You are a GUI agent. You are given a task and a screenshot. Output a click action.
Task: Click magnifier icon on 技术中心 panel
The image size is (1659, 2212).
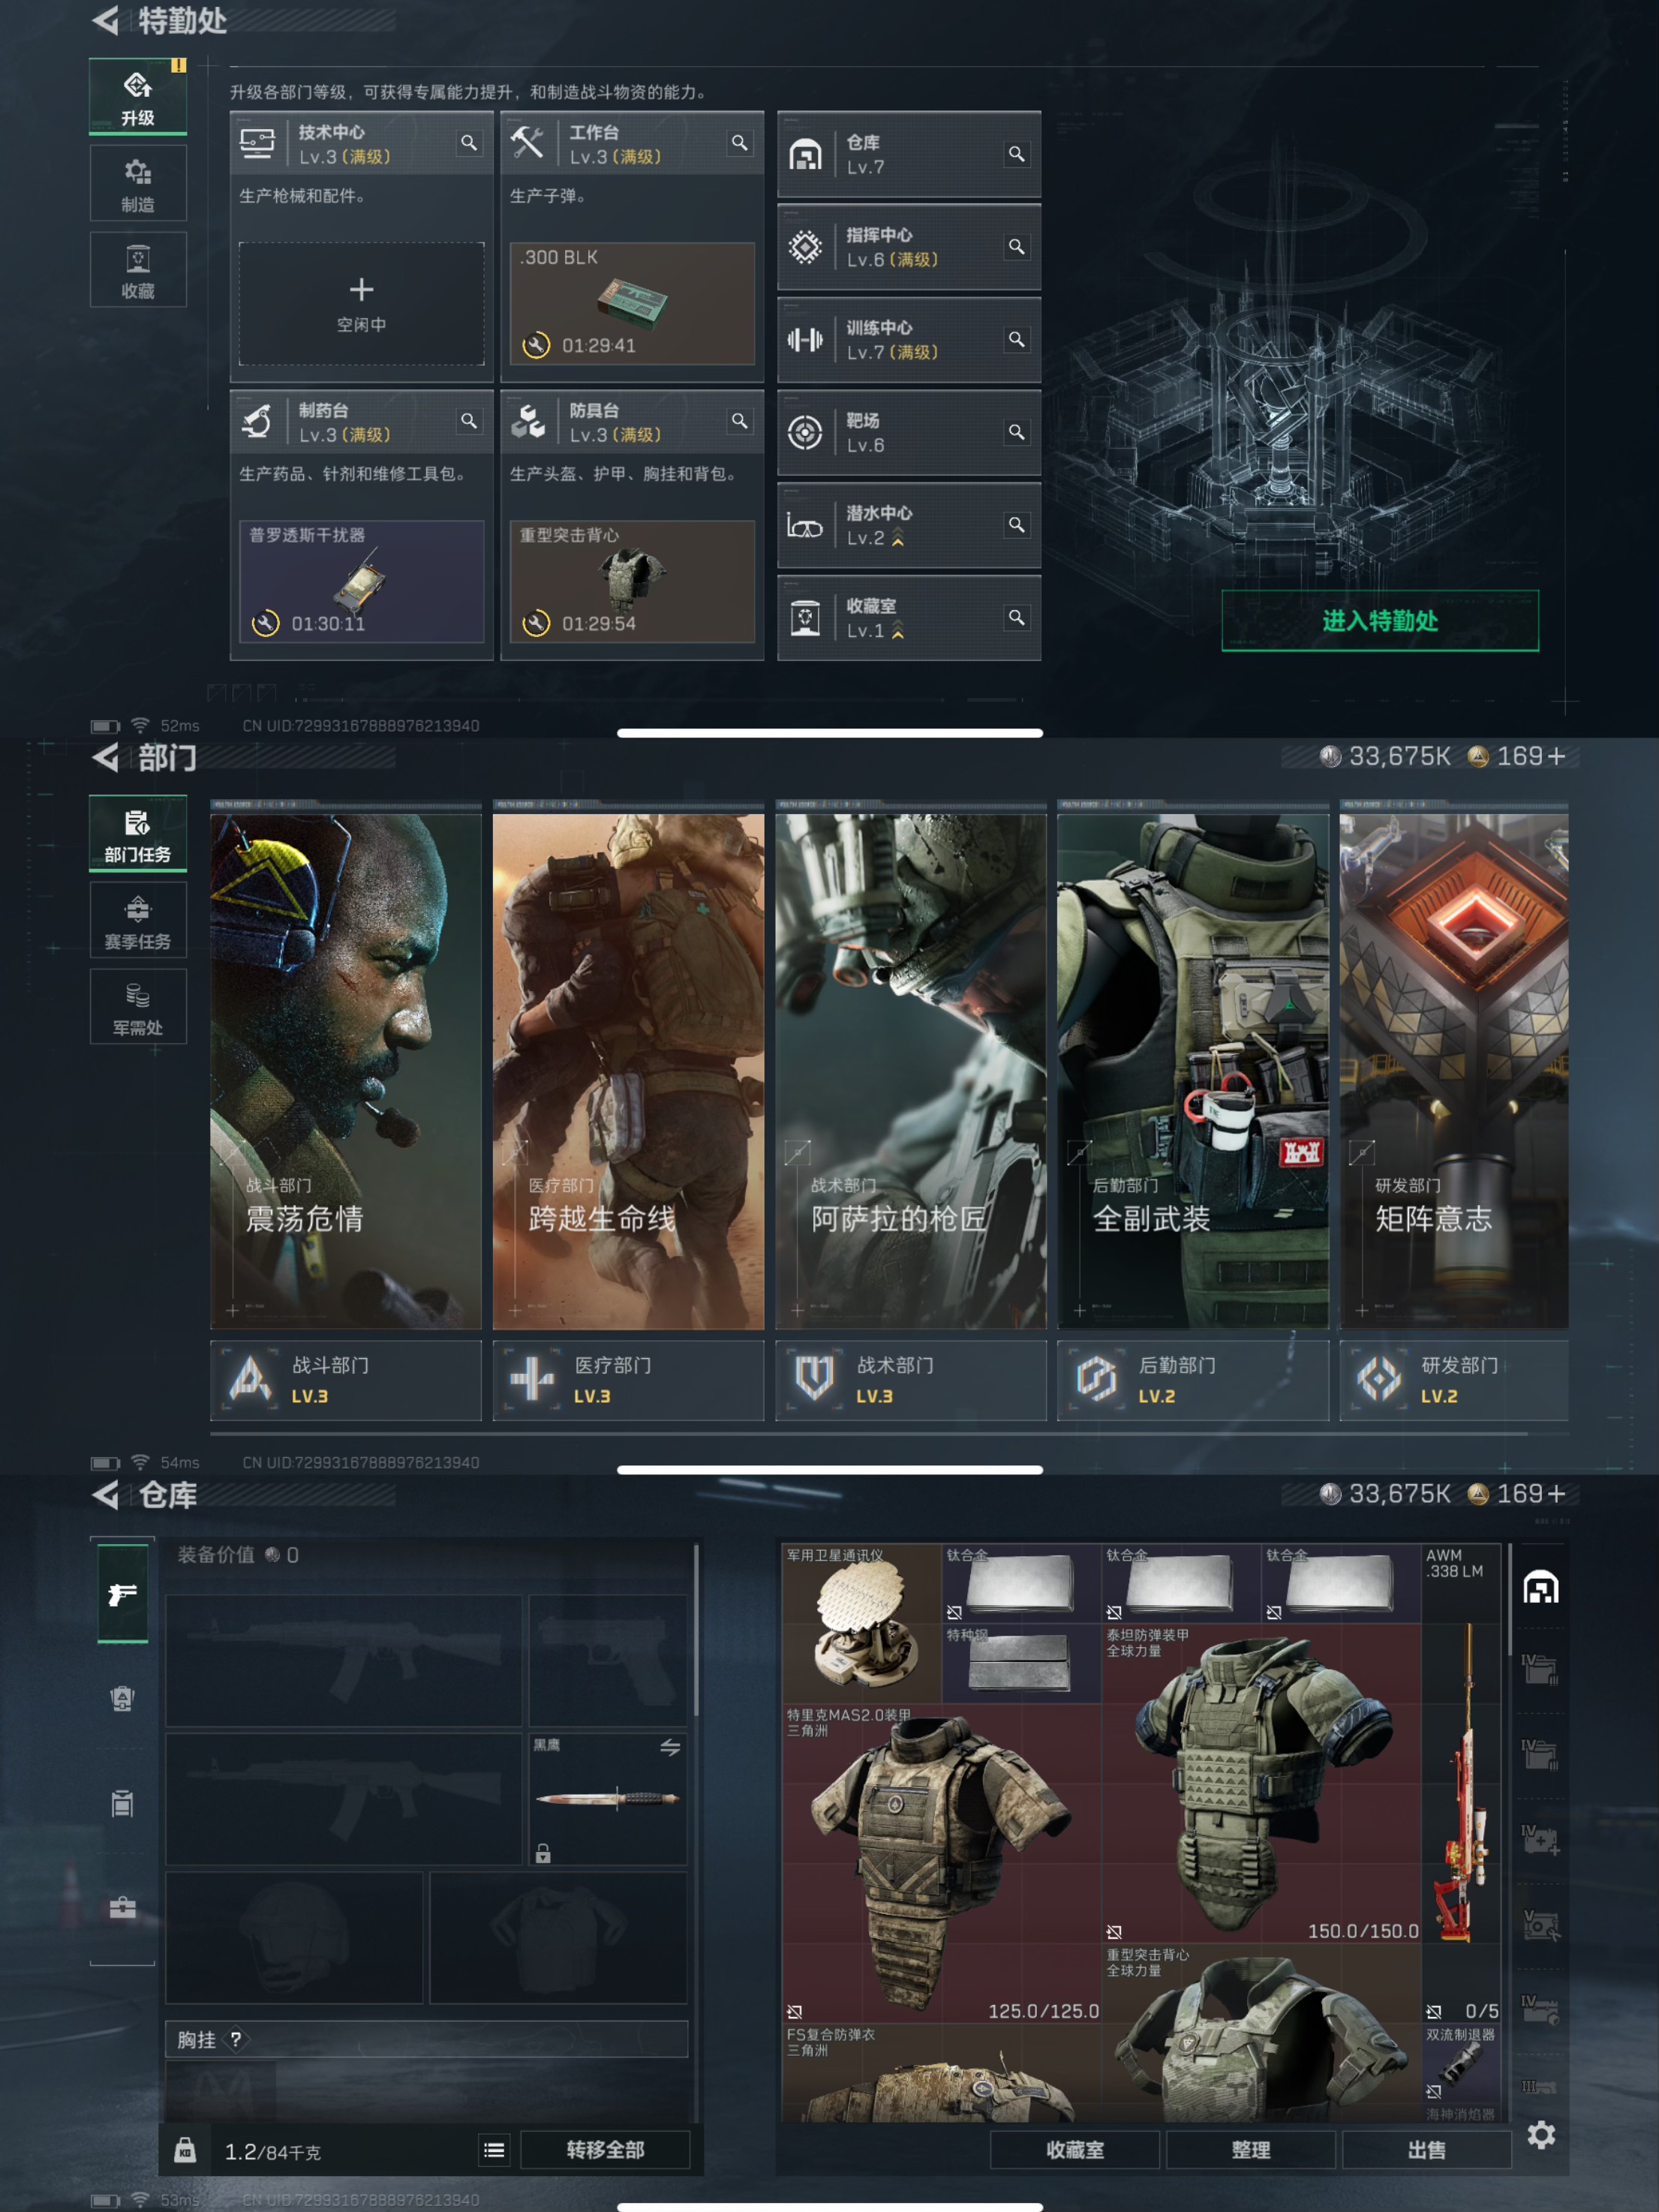coord(468,143)
